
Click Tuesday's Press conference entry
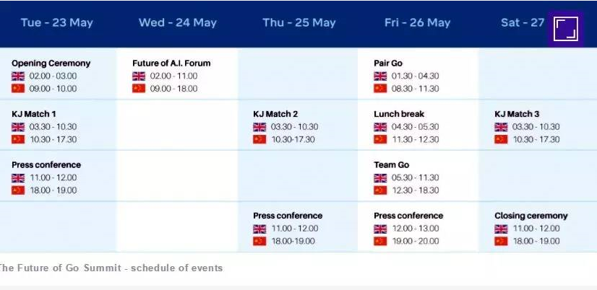point(46,165)
